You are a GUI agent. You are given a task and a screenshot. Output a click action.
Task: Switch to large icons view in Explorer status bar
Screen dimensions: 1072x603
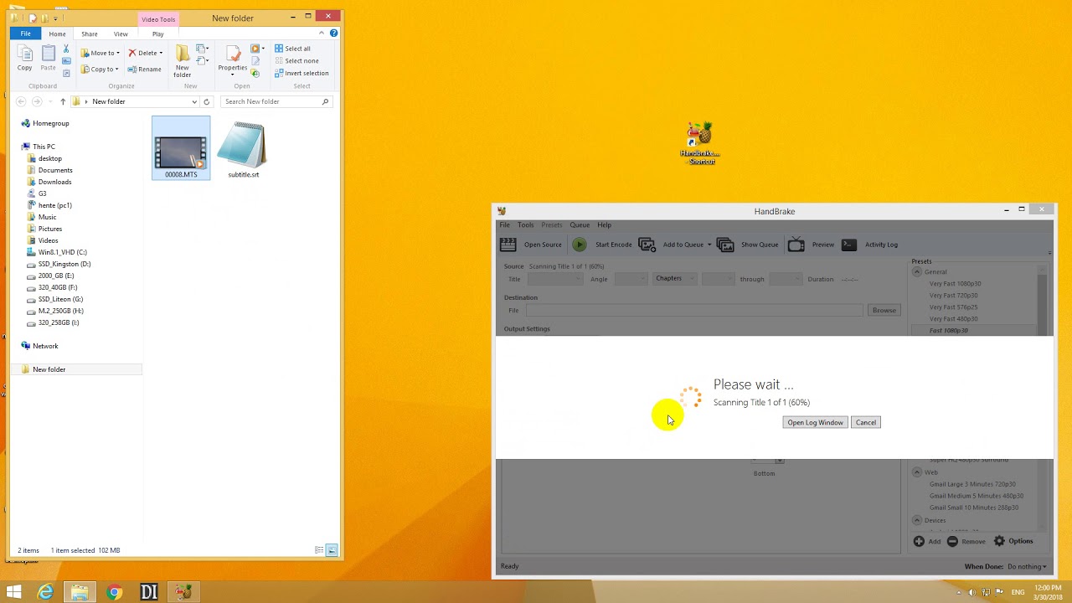[x=332, y=550]
